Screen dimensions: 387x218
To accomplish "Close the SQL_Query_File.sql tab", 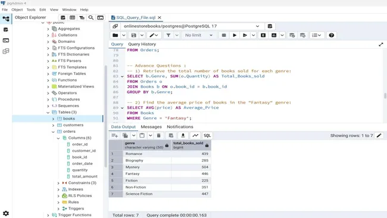I will pos(160,17).
